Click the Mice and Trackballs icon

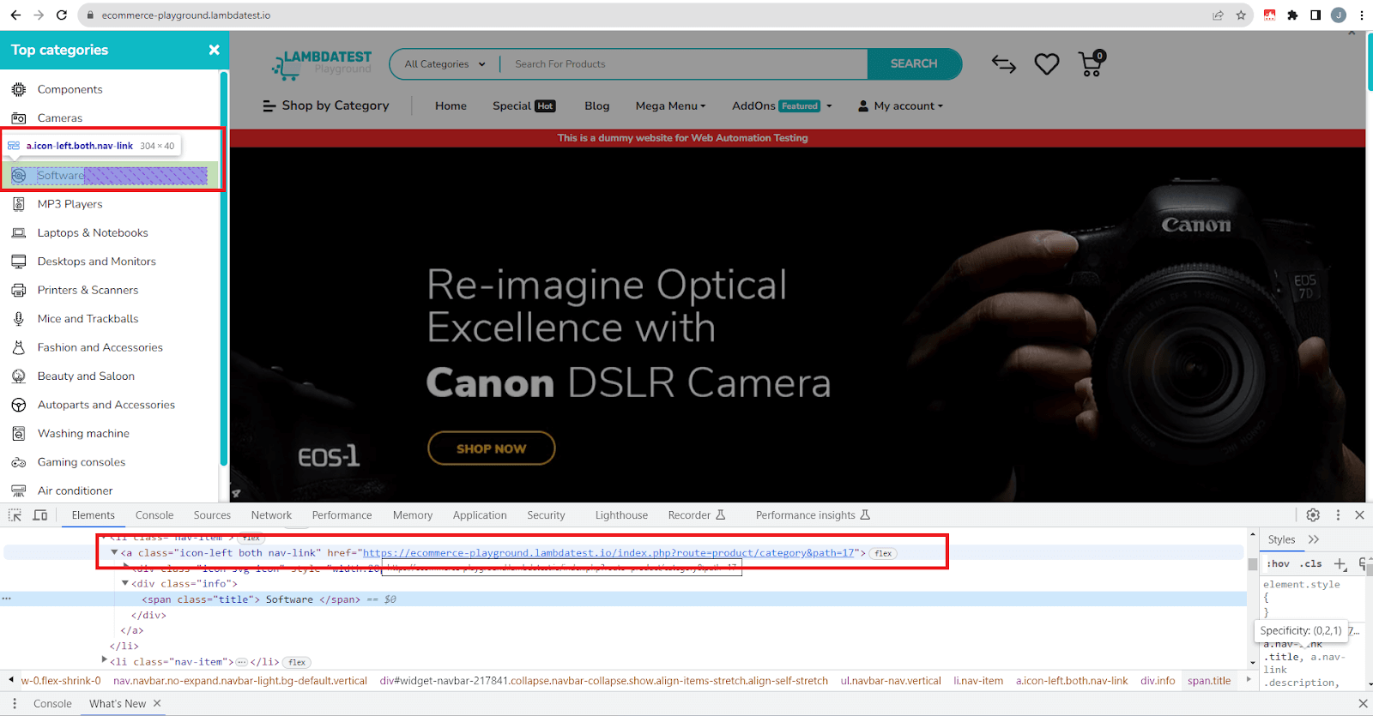pyautogui.click(x=19, y=319)
